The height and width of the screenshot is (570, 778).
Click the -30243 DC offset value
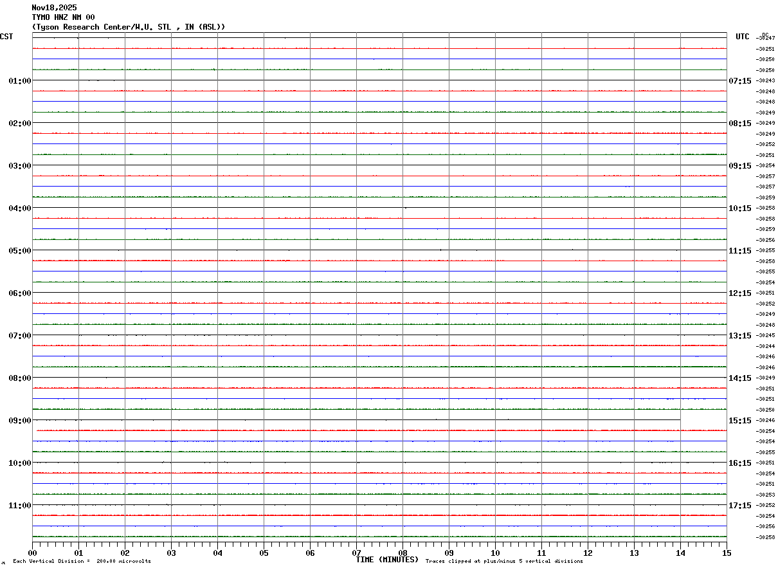766,80
